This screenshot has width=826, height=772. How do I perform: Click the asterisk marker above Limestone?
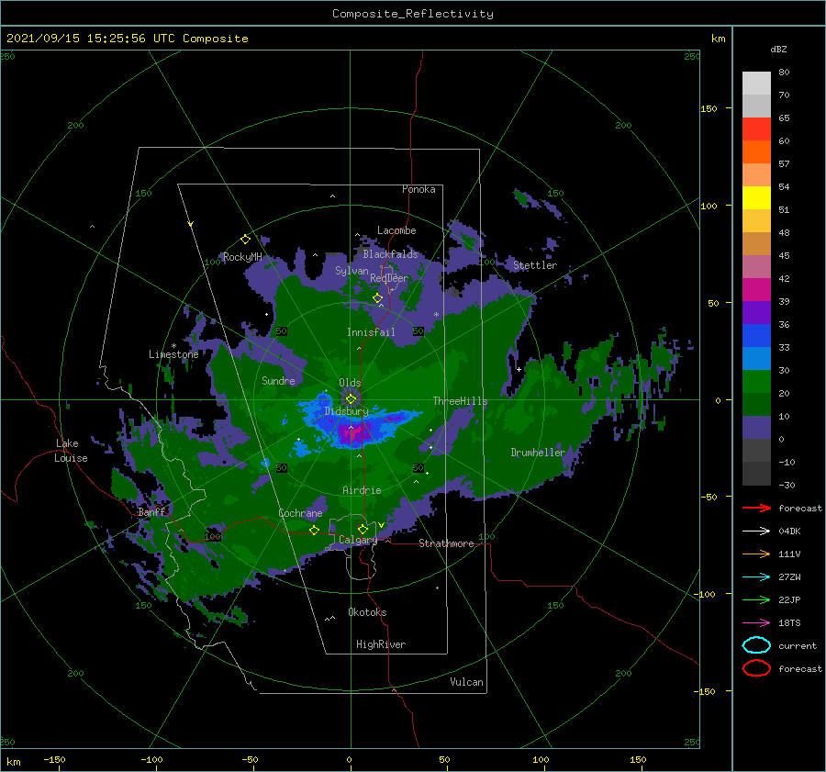click(173, 346)
